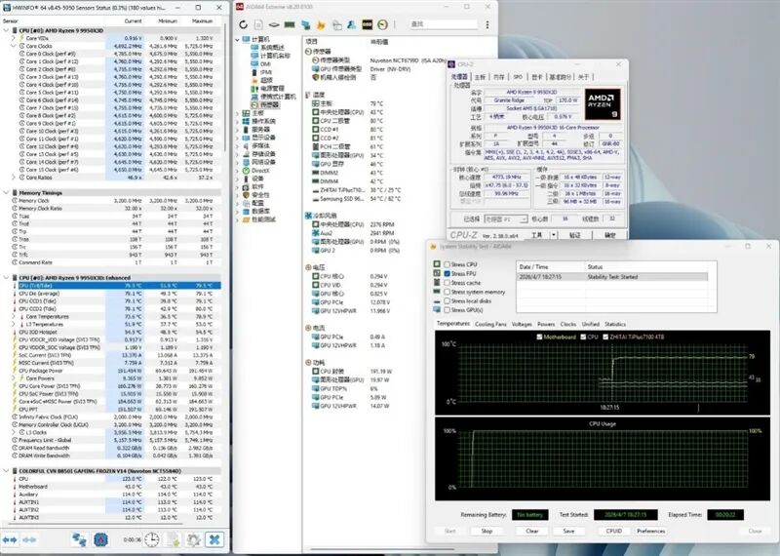Open SPD tab in CPU-Z
Viewport: 780px width, 556px height.
(x=518, y=77)
